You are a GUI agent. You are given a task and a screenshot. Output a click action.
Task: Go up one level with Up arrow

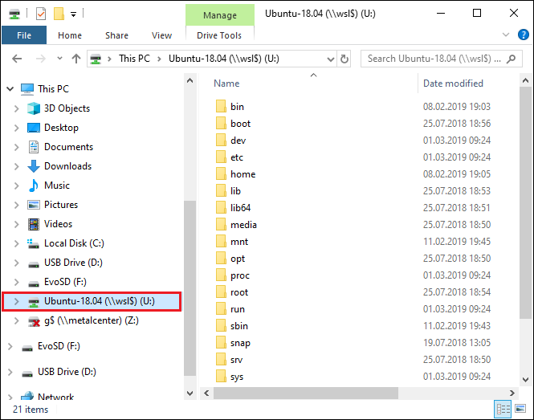coord(76,59)
